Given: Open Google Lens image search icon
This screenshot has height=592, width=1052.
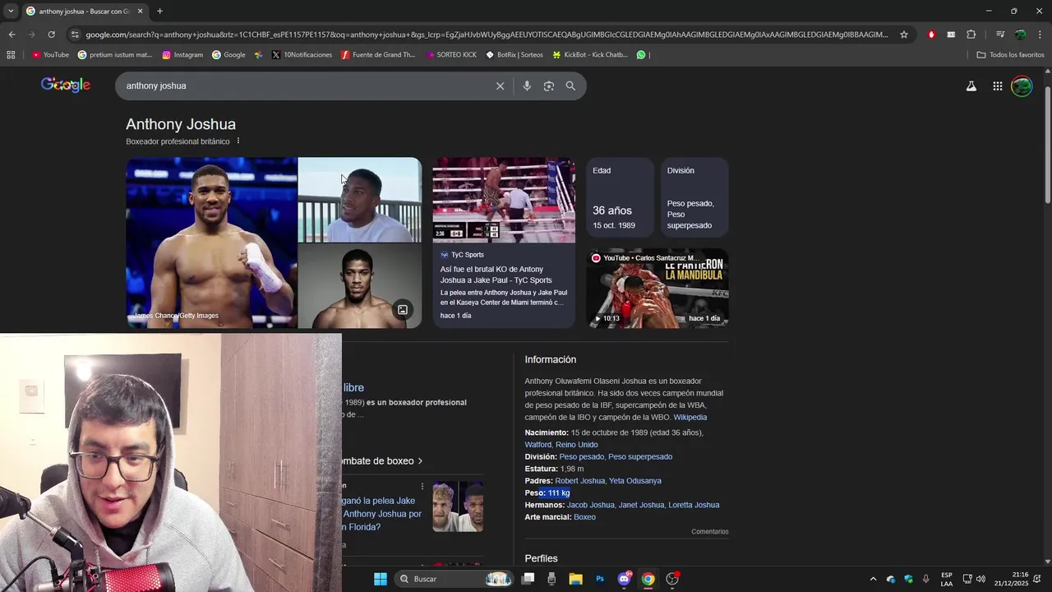Looking at the screenshot, I should (549, 86).
